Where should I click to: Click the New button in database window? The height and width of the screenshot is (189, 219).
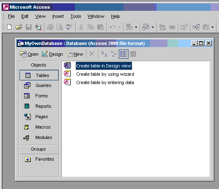pyautogui.click(x=74, y=54)
